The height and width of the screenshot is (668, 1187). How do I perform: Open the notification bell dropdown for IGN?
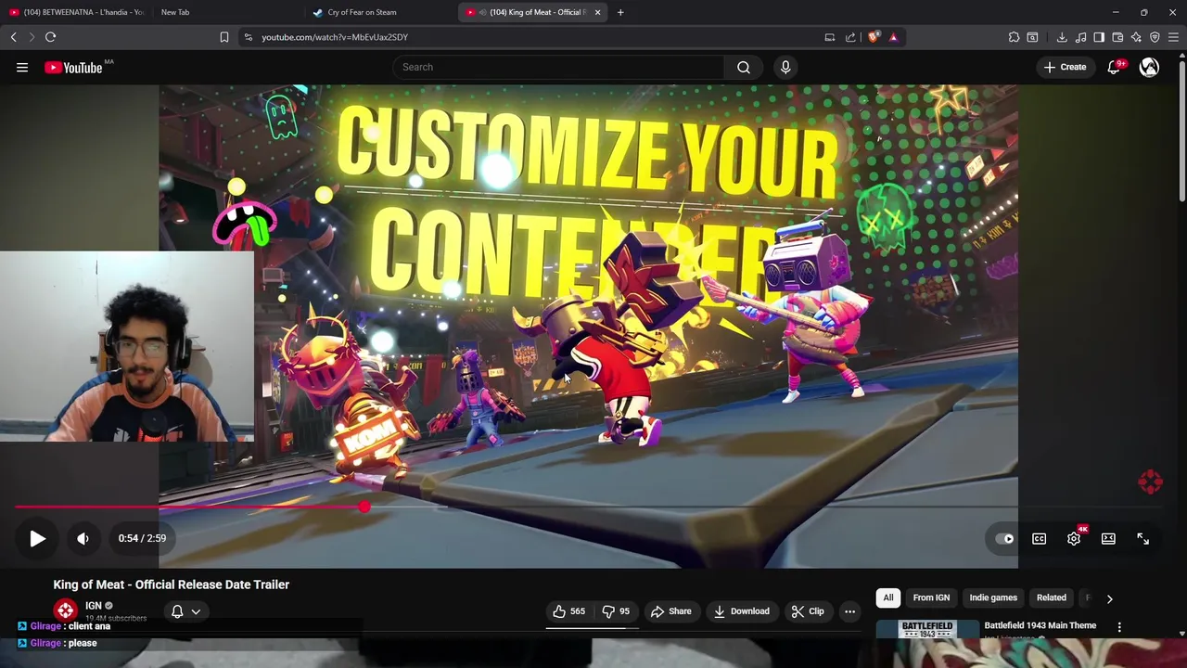click(186, 611)
